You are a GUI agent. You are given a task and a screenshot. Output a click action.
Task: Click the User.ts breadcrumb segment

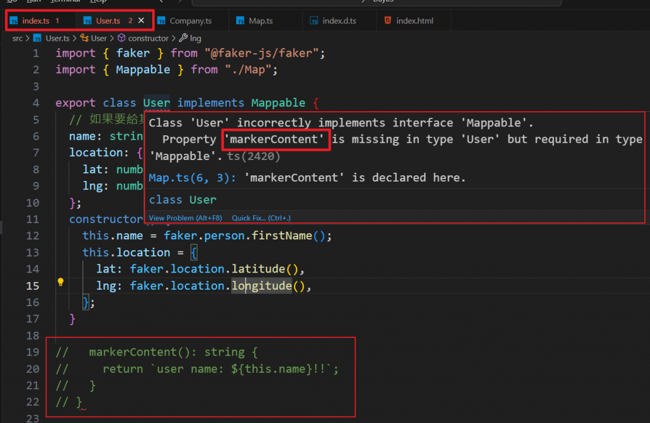coord(57,38)
